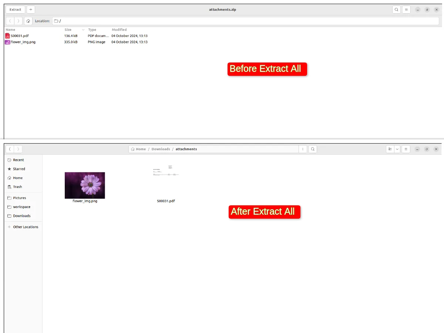Sort archive list by Name column
The height and width of the screenshot is (333, 444).
tap(10, 30)
